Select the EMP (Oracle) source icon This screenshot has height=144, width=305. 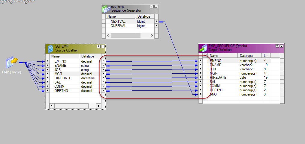(11, 63)
